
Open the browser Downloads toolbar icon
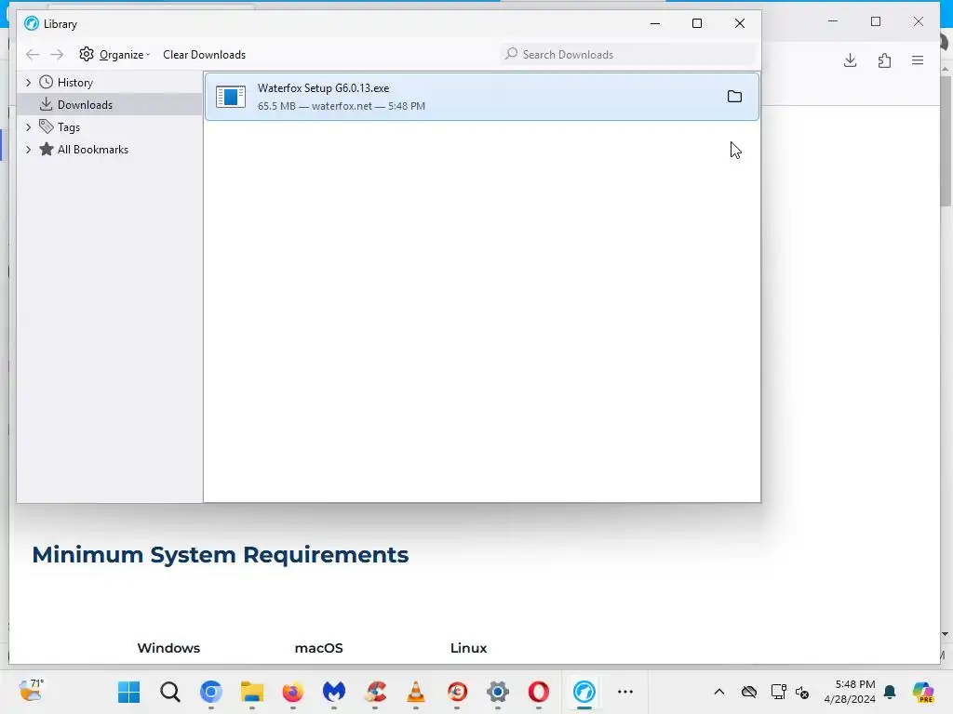[x=851, y=60]
